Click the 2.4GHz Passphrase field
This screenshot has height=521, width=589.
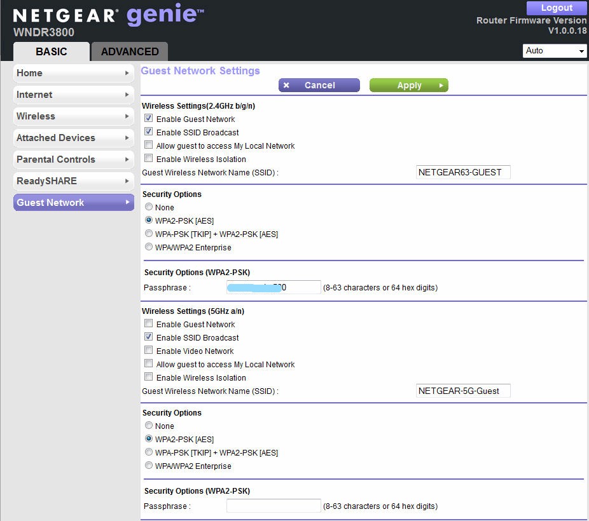pyautogui.click(x=274, y=287)
